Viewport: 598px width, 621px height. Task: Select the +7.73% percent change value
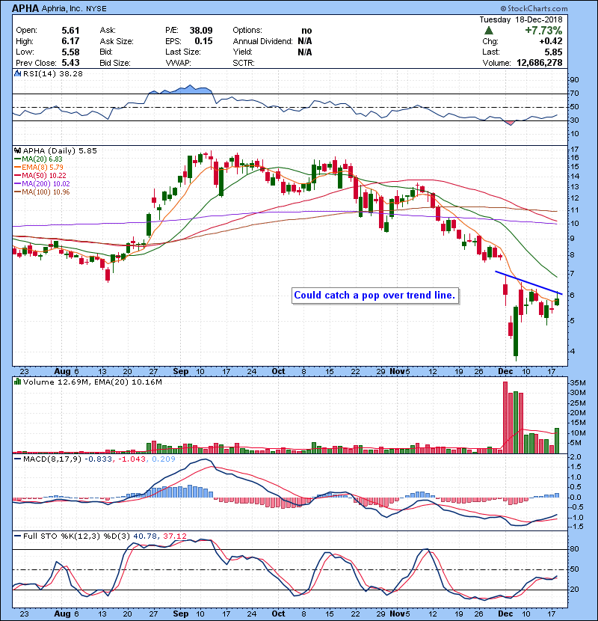[x=543, y=31]
